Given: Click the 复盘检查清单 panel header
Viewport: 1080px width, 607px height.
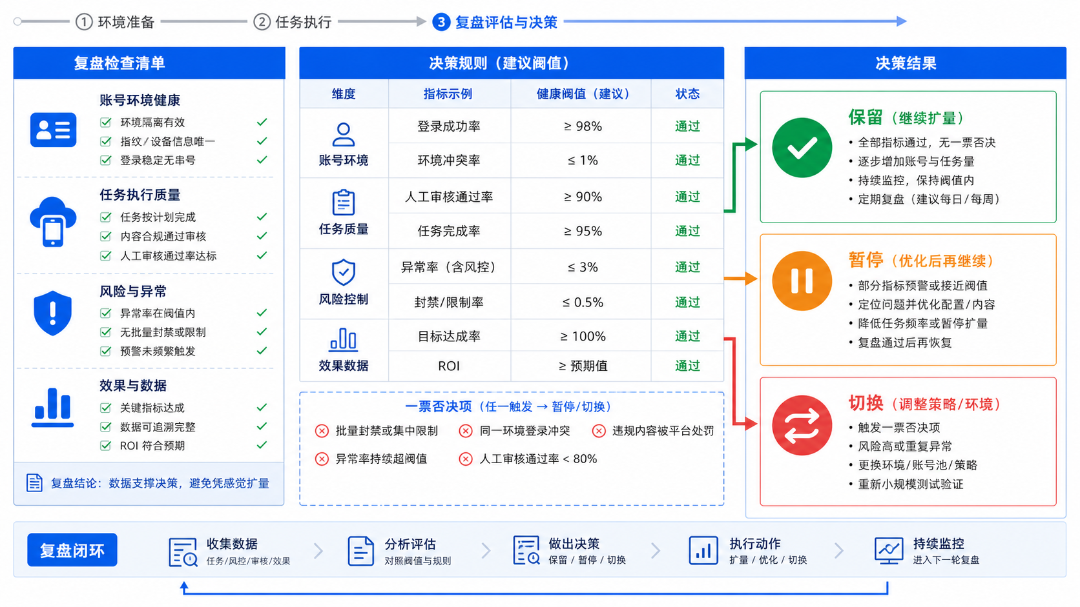Looking at the screenshot, I should pos(149,63).
